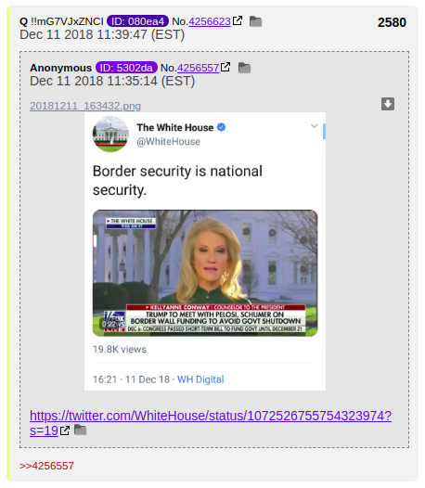Click the blue verified badge icon
The width and height of the screenshot is (425, 488).
[x=221, y=127]
